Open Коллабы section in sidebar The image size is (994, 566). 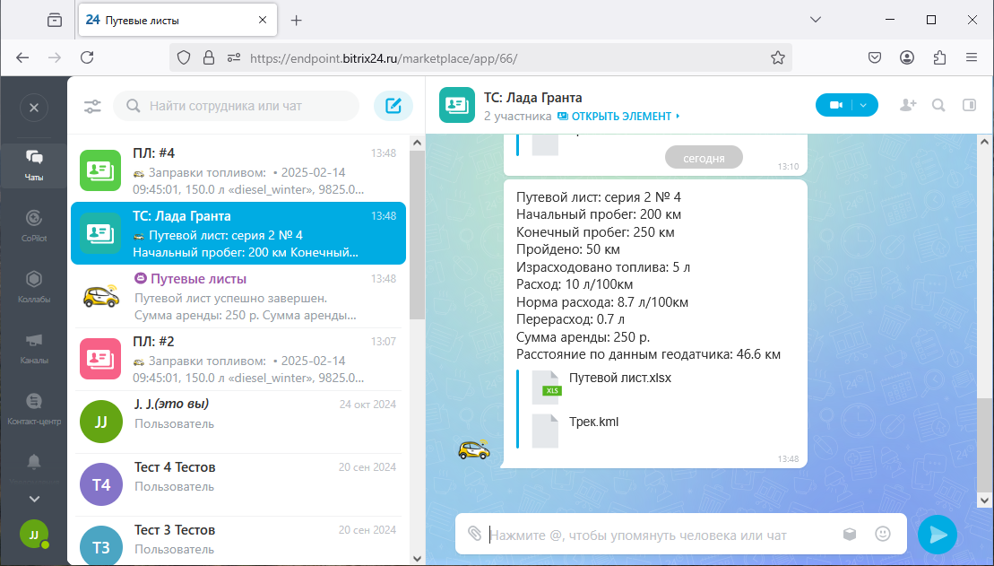(33, 287)
